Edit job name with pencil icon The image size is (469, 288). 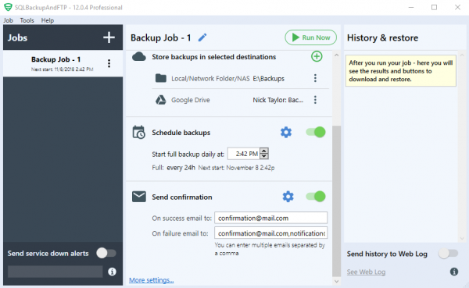tap(202, 37)
